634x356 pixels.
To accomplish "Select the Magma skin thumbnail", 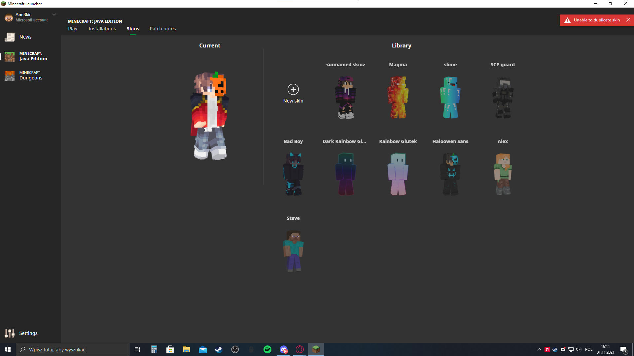I will 398,98.
